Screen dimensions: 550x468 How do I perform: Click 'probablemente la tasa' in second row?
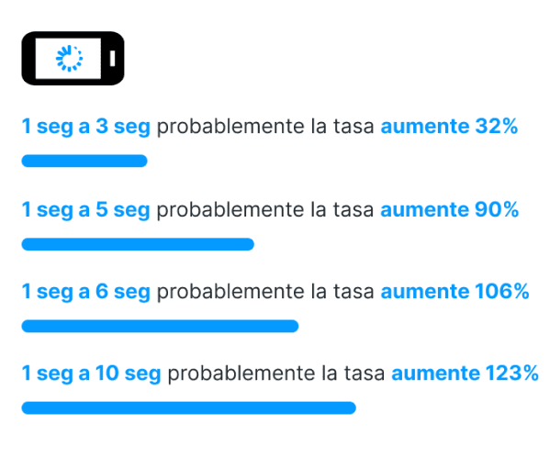265,210
